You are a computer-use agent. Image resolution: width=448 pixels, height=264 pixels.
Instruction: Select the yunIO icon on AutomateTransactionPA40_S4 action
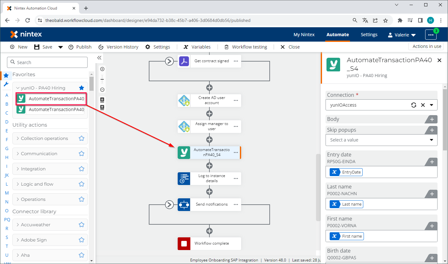pos(184,153)
